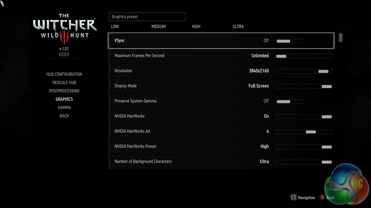Go BACK from the video menu
This screenshot has width=371, height=208.
coord(64,116)
